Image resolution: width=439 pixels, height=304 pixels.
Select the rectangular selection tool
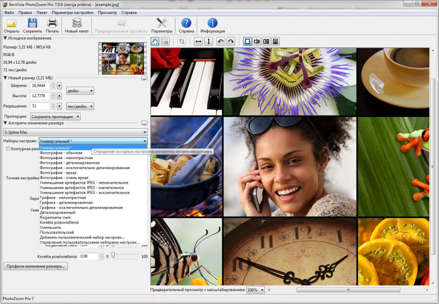click(x=165, y=42)
